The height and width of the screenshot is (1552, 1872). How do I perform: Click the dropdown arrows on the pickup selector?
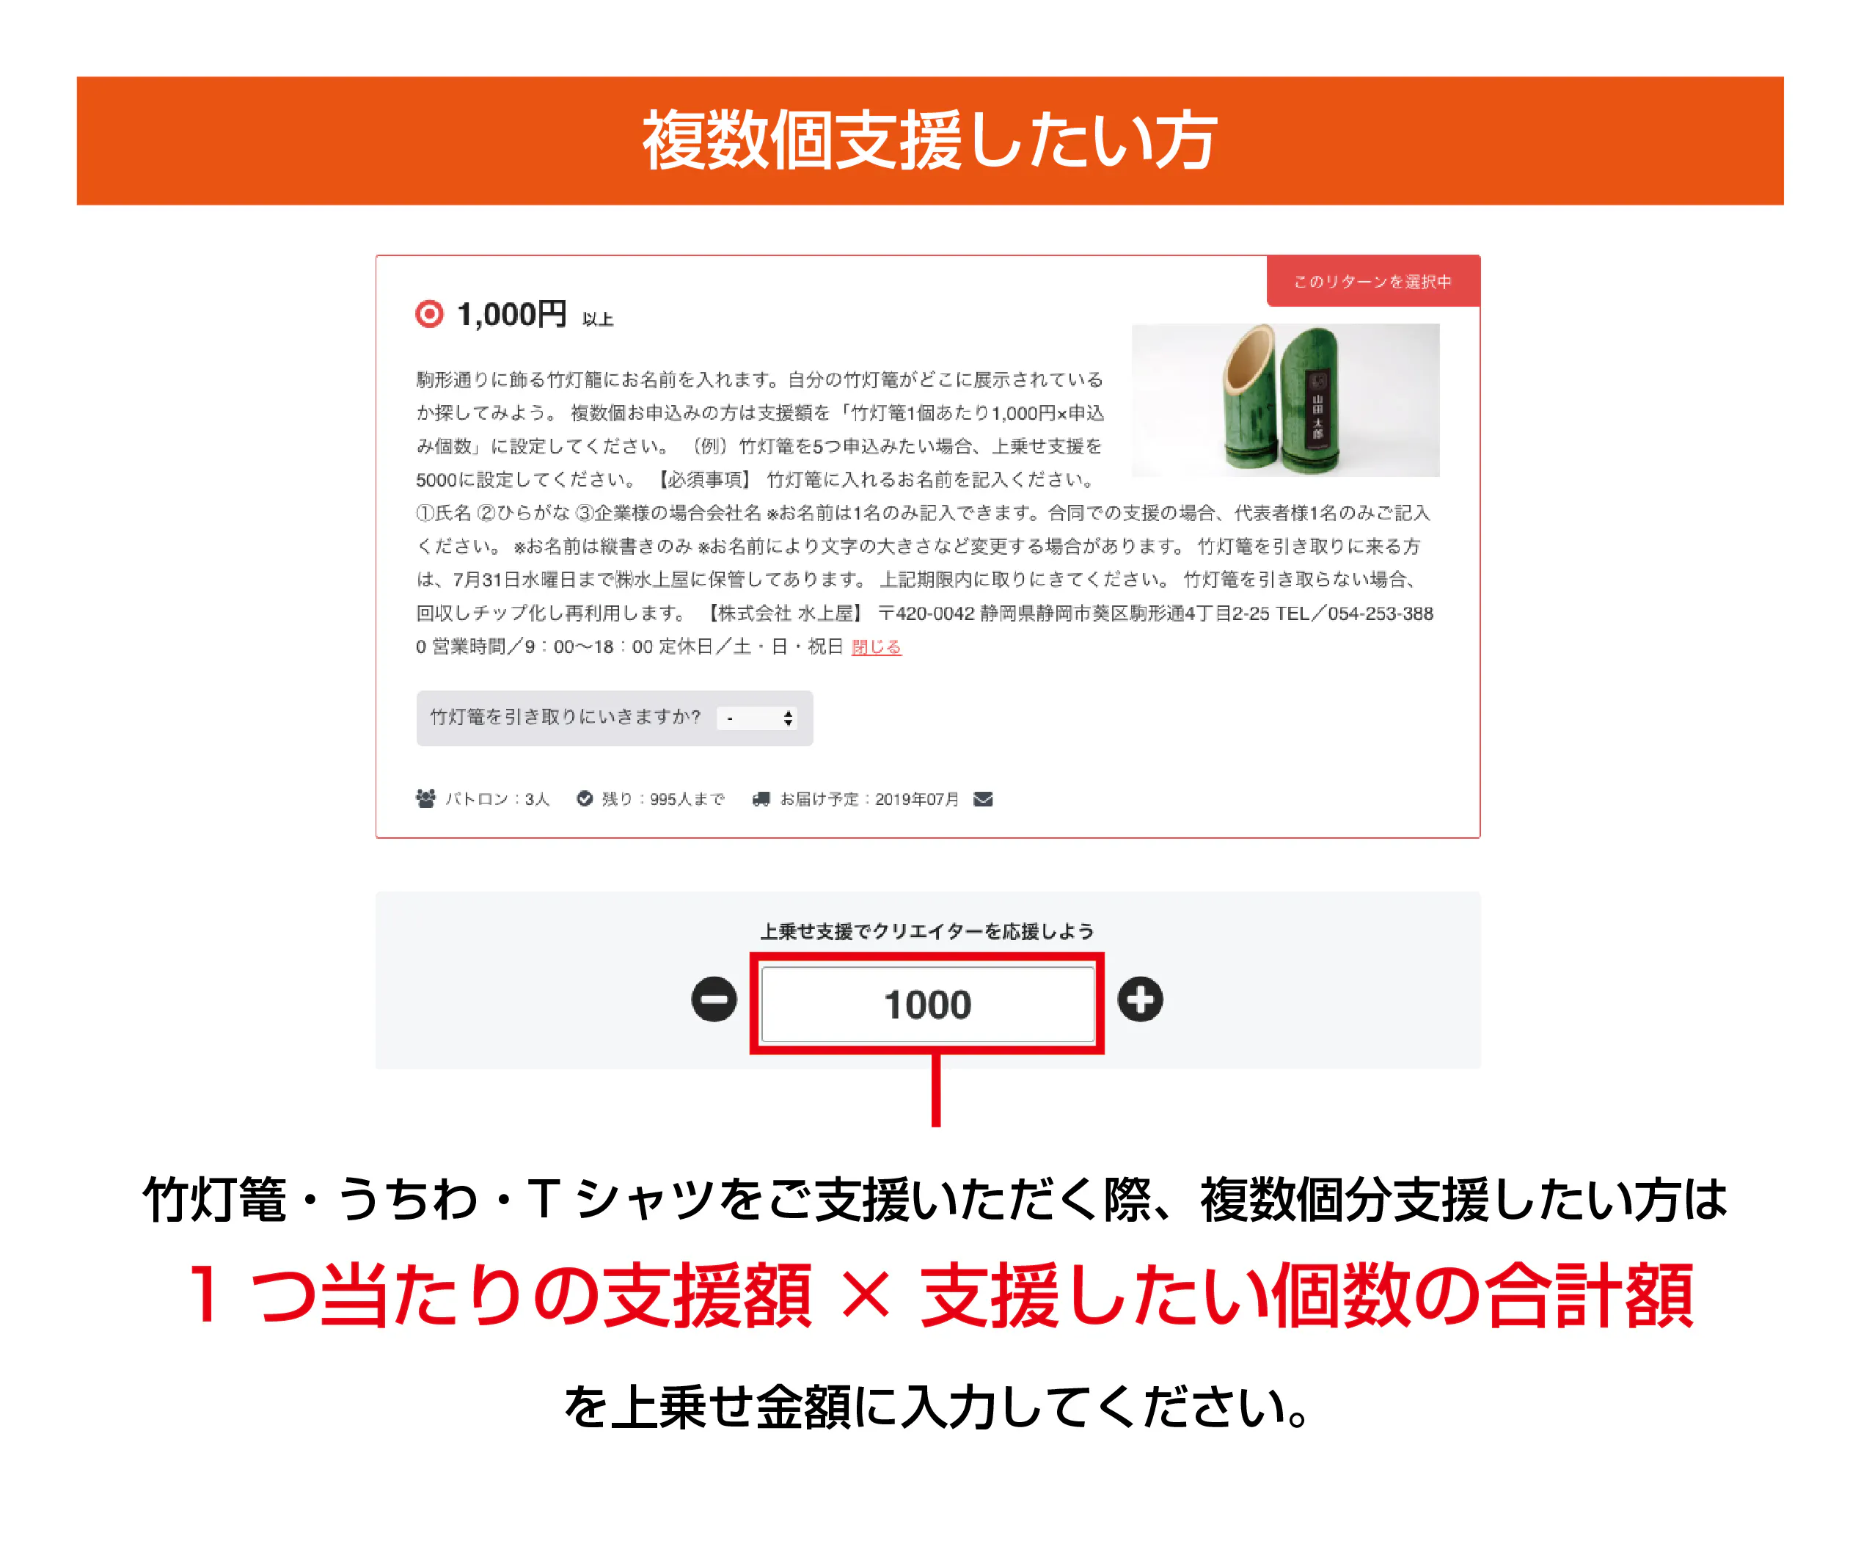(x=788, y=718)
